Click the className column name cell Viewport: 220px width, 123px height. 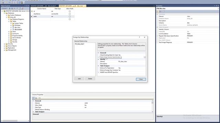click(42, 14)
